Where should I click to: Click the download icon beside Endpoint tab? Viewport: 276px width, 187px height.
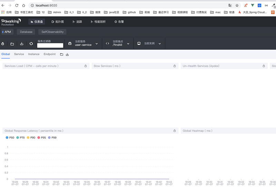[67, 55]
